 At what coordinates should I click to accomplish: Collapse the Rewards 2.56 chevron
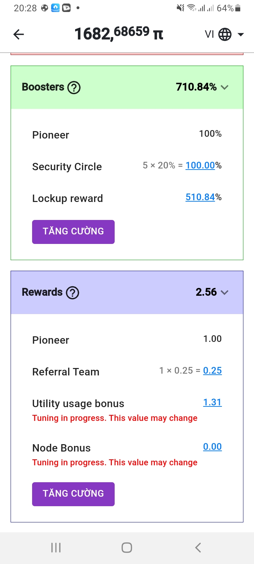tap(225, 293)
